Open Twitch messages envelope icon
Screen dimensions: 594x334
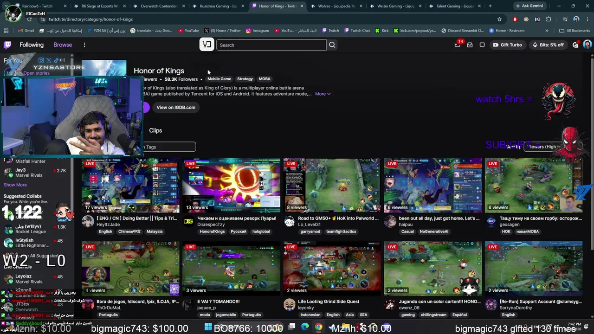[x=470, y=45]
